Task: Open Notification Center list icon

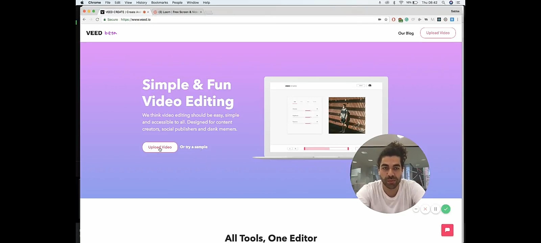Action: [458, 2]
